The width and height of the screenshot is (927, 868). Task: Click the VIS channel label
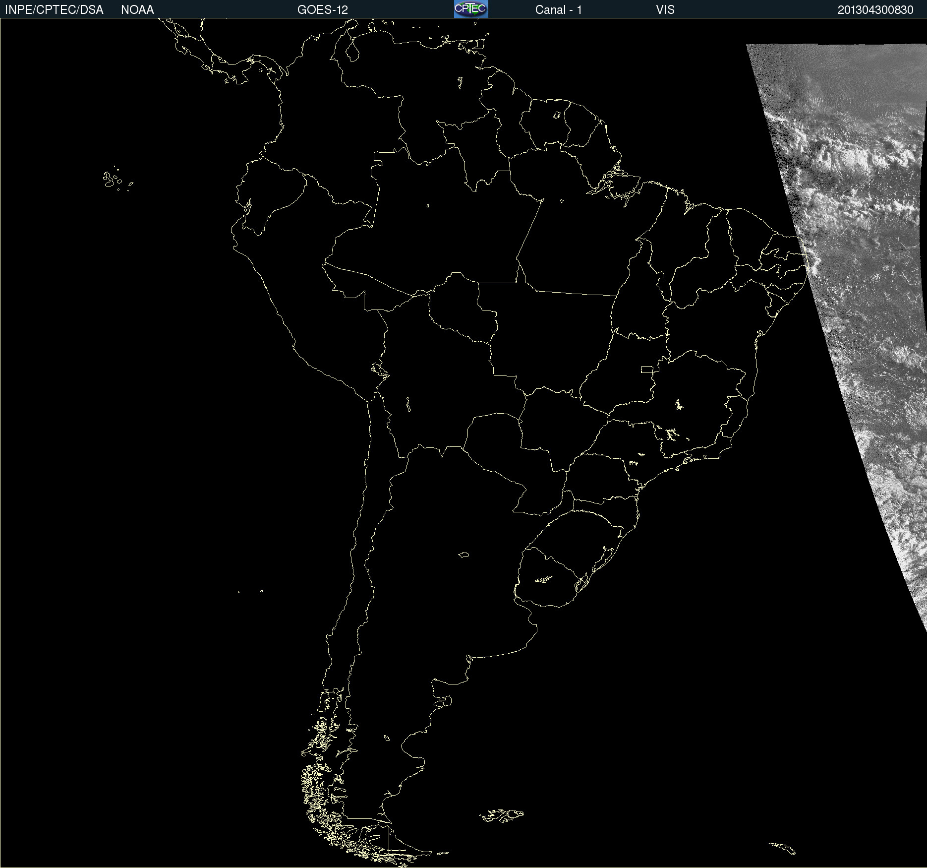point(665,10)
